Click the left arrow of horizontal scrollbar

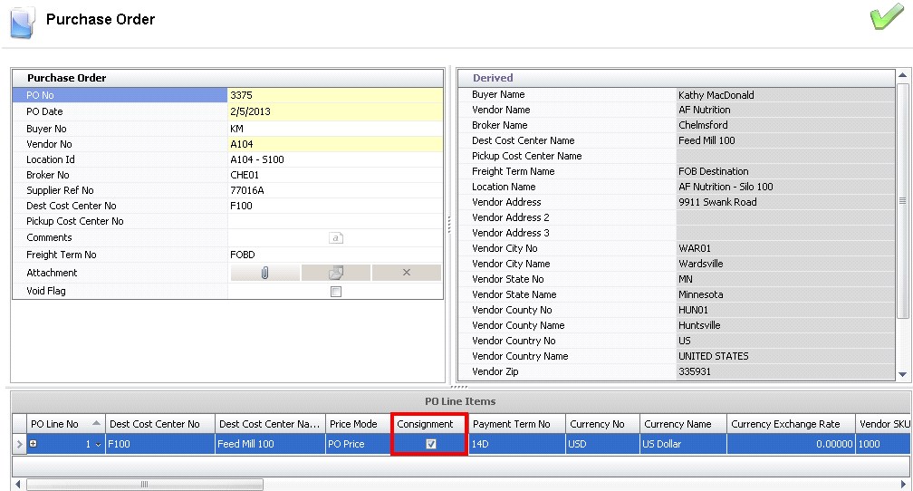click(17, 484)
